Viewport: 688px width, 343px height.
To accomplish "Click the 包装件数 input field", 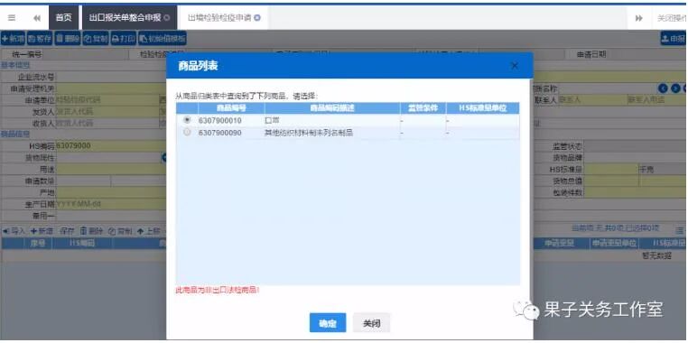I will tap(636, 192).
